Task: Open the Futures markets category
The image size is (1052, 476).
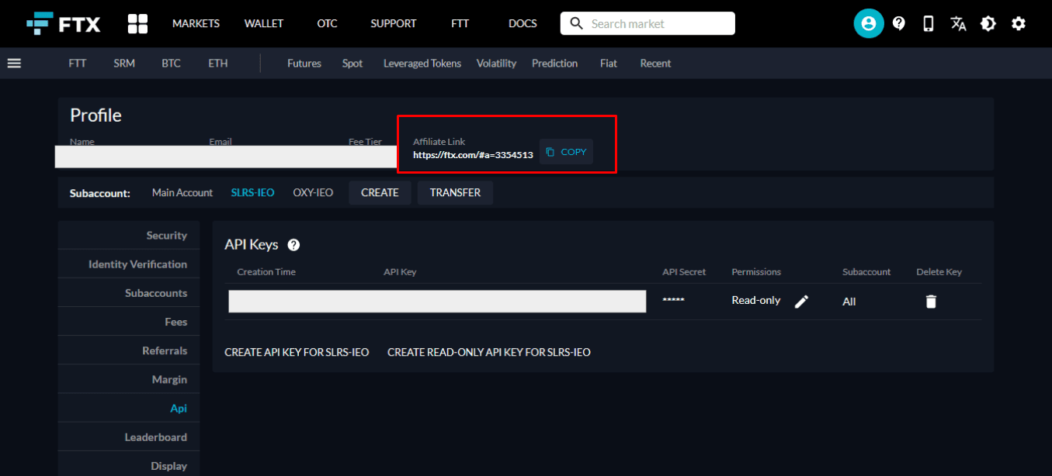Action: [304, 64]
